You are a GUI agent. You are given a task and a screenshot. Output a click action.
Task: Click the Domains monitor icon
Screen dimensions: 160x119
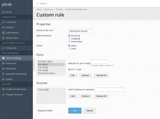click(3, 27)
